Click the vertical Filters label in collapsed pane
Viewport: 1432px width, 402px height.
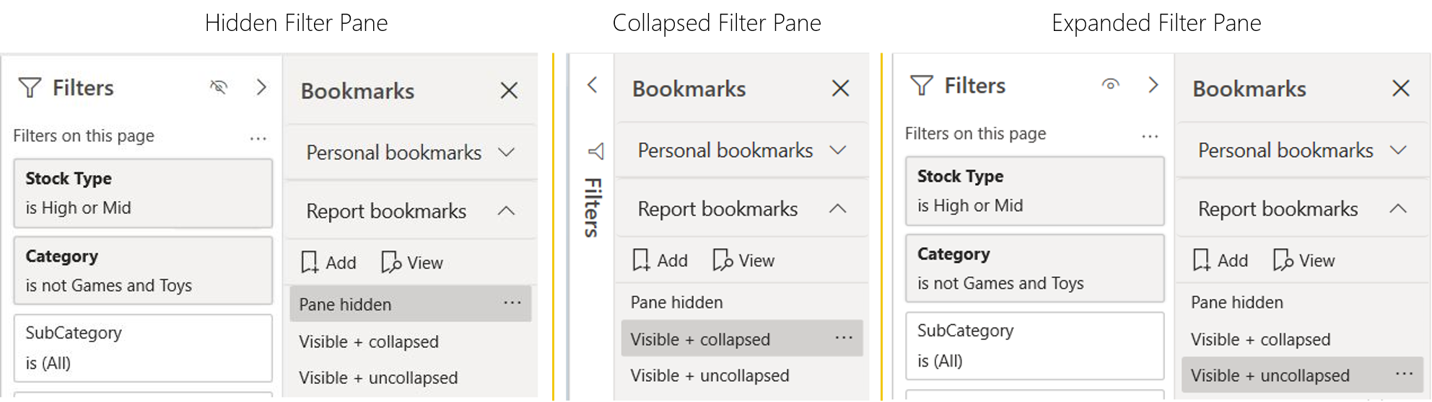pyautogui.click(x=593, y=207)
